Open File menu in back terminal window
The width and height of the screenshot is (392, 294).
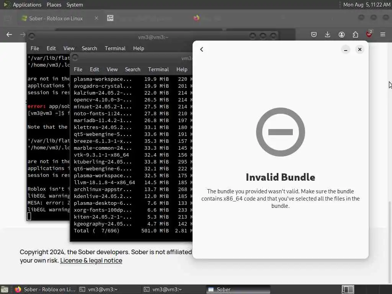(x=35, y=48)
